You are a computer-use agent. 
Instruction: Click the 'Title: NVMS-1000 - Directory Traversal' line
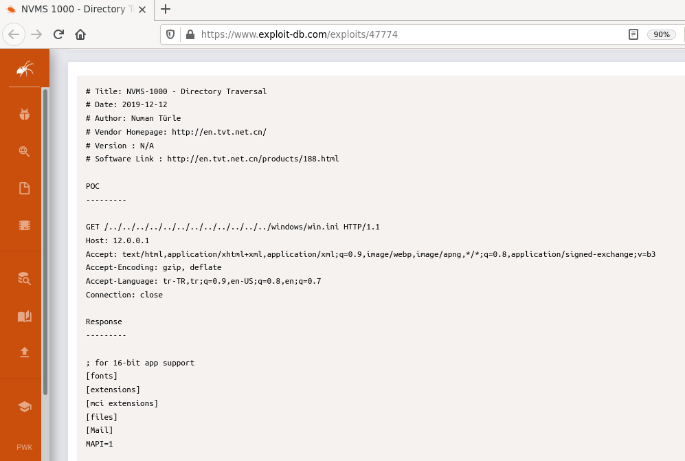[176, 91]
